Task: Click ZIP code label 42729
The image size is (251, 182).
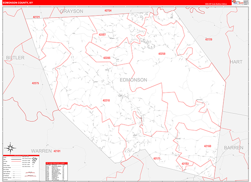Action: click(x=209, y=39)
